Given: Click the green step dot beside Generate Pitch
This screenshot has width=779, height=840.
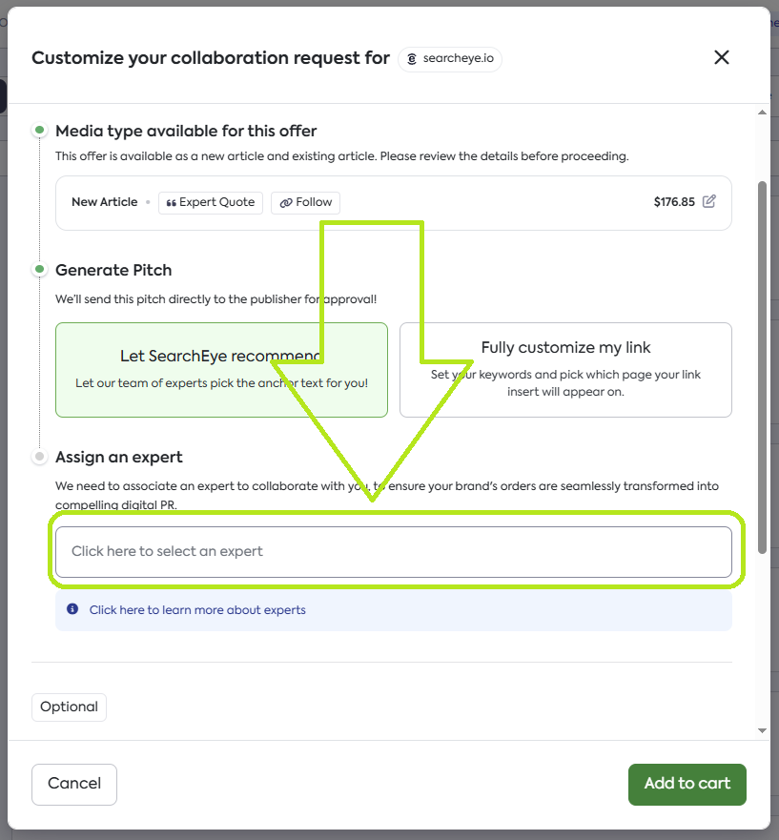Looking at the screenshot, I should pyautogui.click(x=39, y=270).
